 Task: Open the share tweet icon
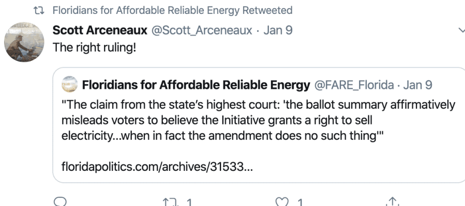point(392,201)
